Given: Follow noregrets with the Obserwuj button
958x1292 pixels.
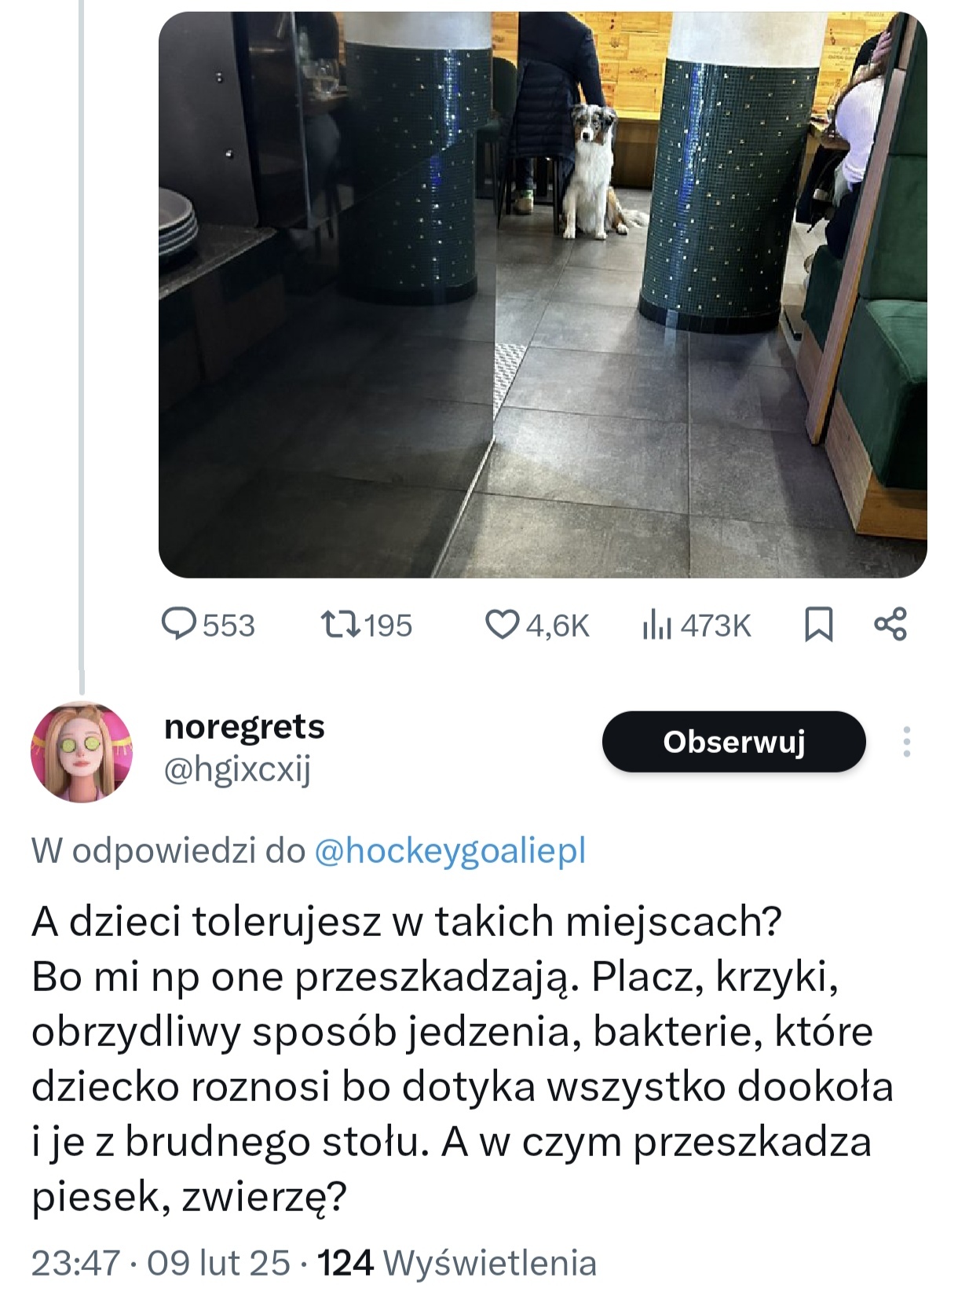Looking at the screenshot, I should tap(733, 742).
